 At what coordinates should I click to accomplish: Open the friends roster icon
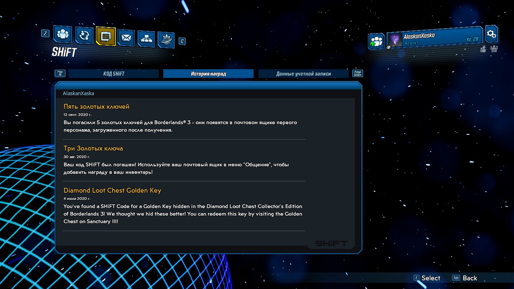click(62, 34)
